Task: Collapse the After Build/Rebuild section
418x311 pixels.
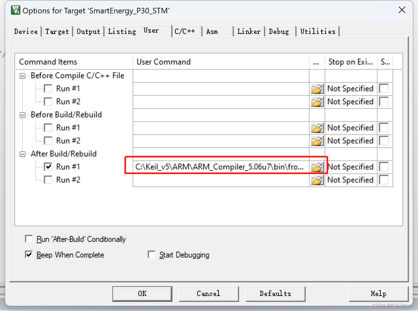Action: pos(22,154)
